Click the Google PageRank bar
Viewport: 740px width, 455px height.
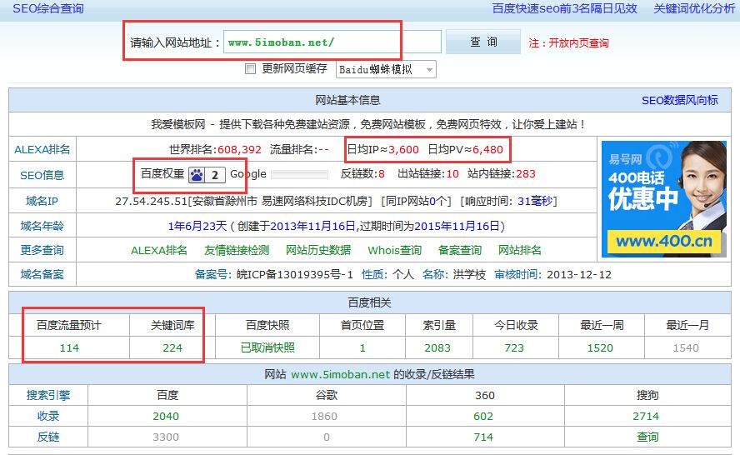299,174
